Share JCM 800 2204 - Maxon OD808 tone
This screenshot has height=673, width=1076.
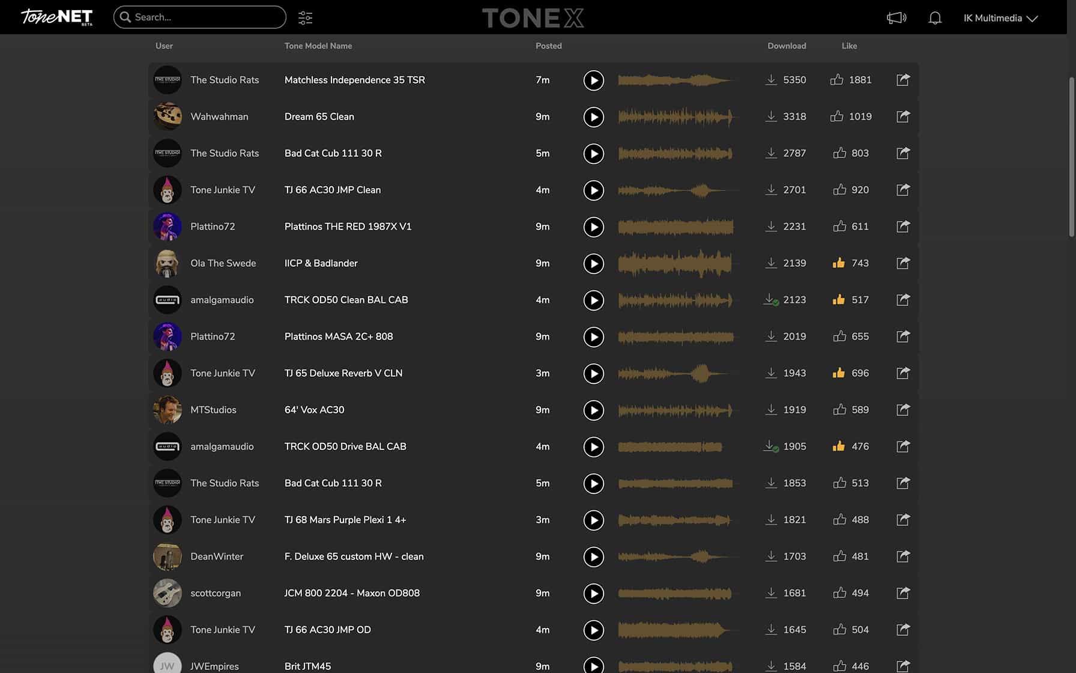(x=903, y=593)
